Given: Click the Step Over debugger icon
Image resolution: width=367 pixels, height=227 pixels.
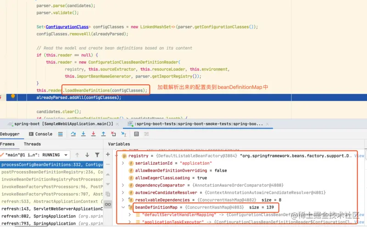Looking at the screenshot, I should pos(73,134).
